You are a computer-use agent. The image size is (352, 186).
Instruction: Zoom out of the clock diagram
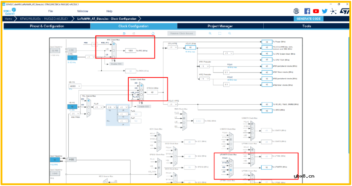pyautogui.click(x=230, y=33)
